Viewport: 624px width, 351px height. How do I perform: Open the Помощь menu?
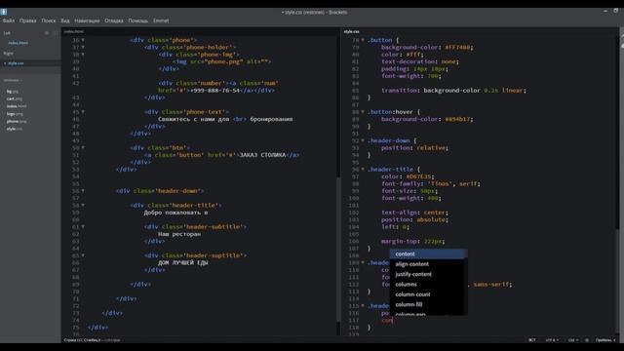point(138,20)
